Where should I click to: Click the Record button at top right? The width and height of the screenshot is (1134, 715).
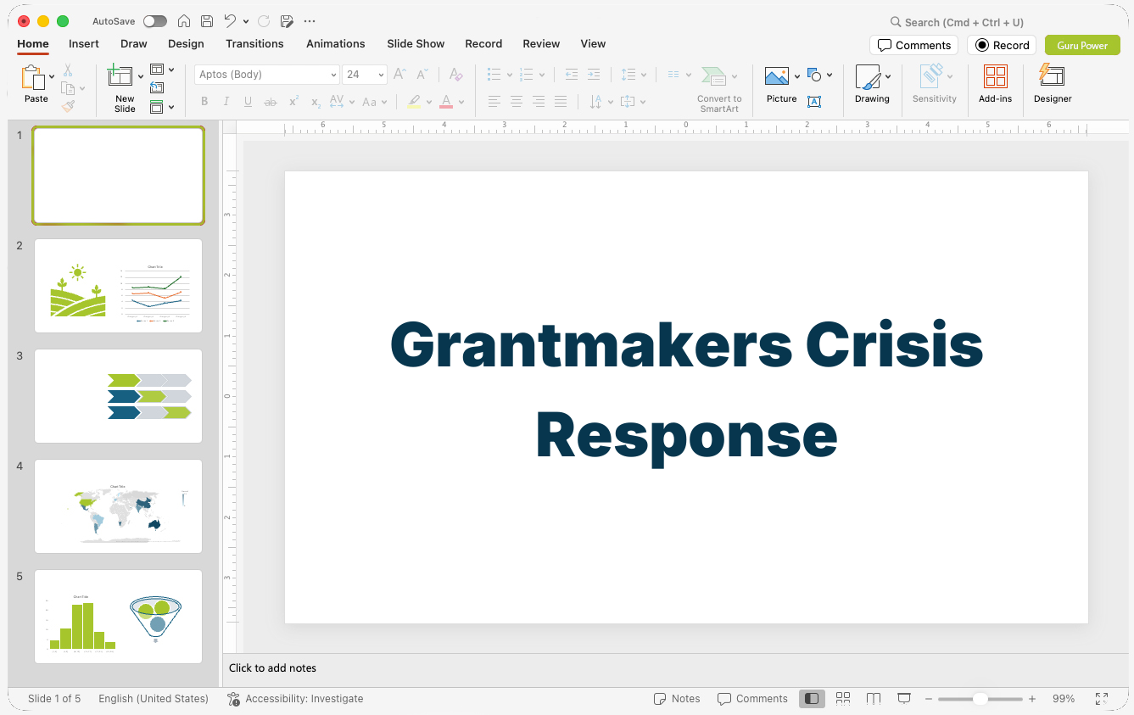pyautogui.click(x=1002, y=45)
